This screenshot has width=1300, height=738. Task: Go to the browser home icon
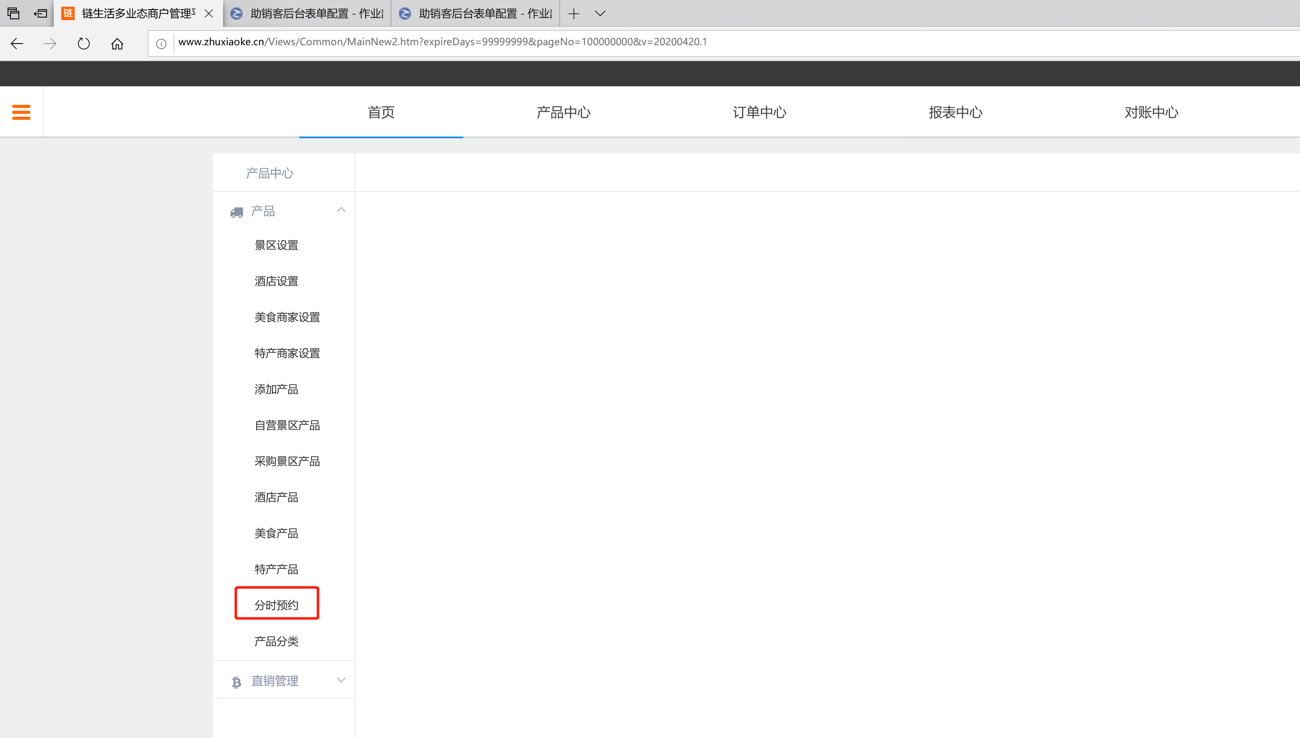[x=117, y=44]
